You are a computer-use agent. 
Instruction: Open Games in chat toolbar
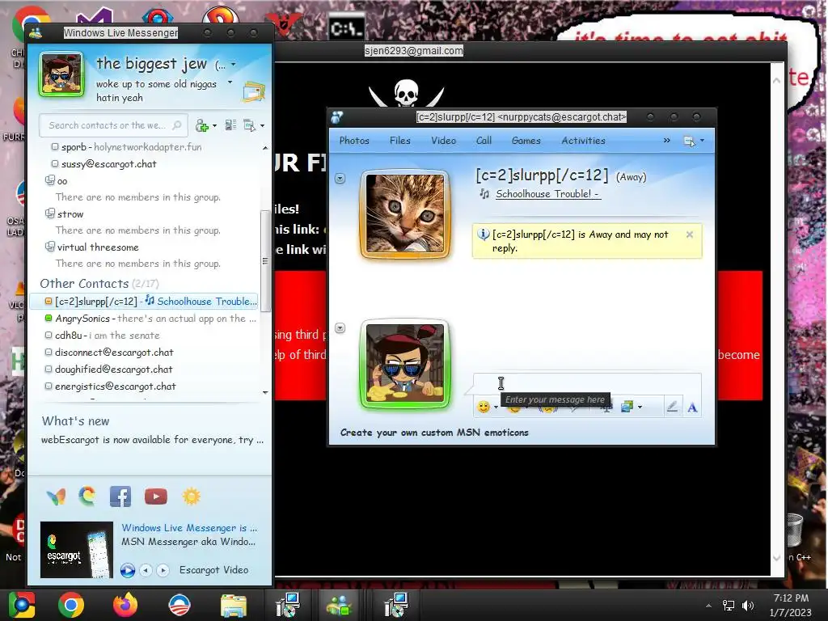[526, 141]
